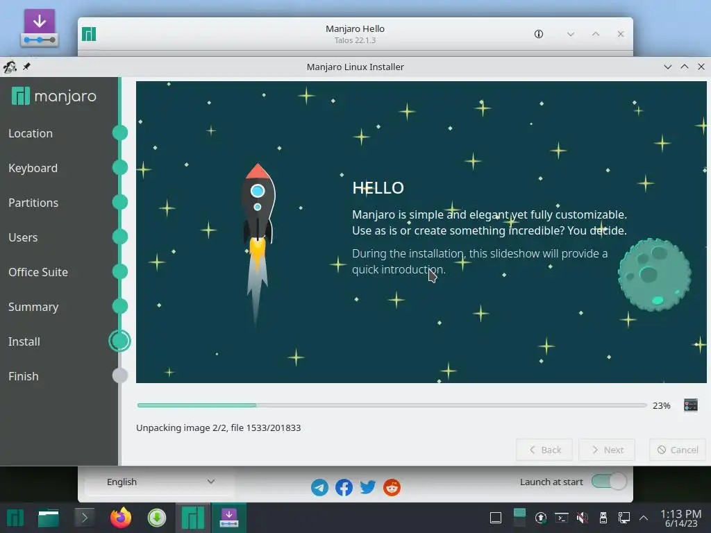Select the Users step in sidebar
The width and height of the screenshot is (711, 533).
click(23, 237)
